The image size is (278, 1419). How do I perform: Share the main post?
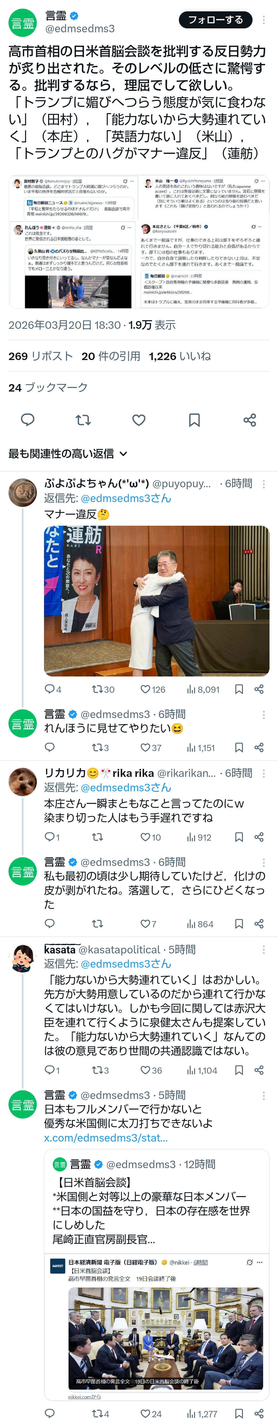250,420
